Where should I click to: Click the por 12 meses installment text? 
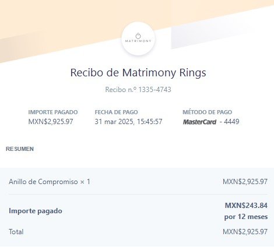tap(246, 217)
